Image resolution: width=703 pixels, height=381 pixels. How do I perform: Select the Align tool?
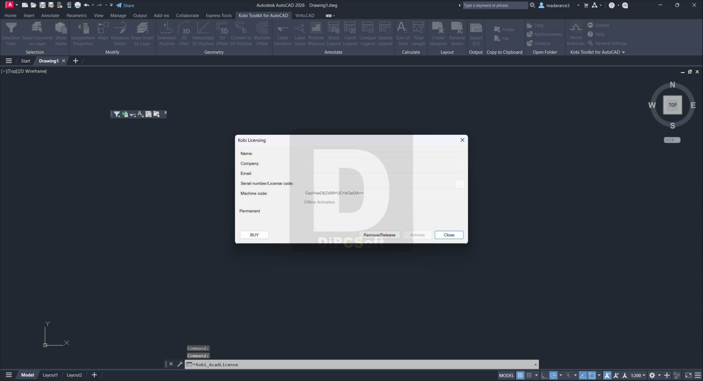[x=103, y=32]
